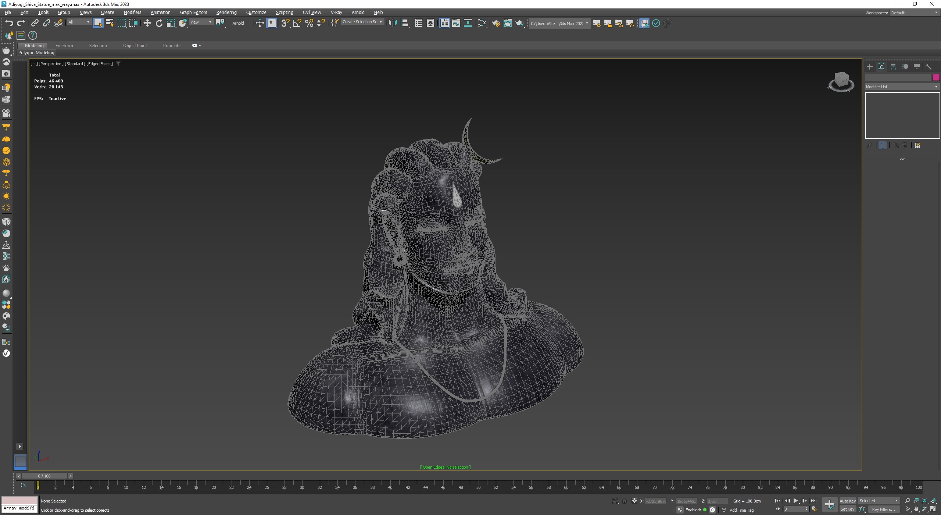Viewport: 941px width, 515px height.
Task: Click the Polygon Modeling panel label
Action: 36,53
